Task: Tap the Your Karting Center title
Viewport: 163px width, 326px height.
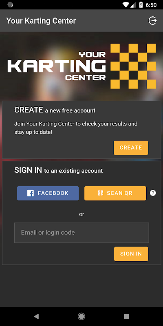Action: 41,21
